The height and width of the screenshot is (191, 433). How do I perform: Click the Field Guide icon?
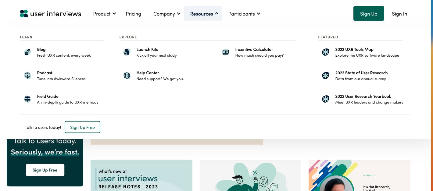tap(27, 99)
